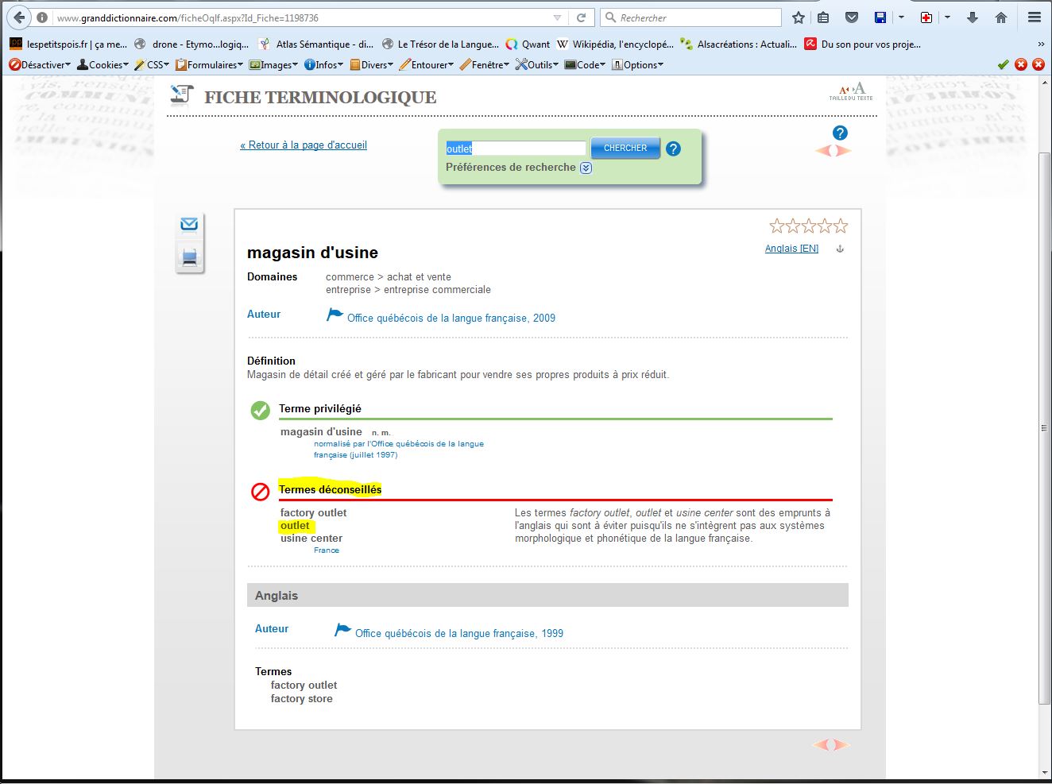Open the Images menu

coord(273,65)
